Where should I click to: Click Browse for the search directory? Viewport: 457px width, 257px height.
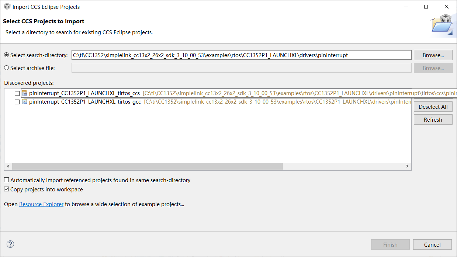[x=433, y=55]
